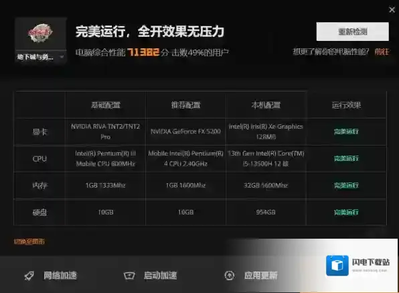Click the rocket 网络加速 icon
This screenshot has height=293, width=399.
(29, 276)
